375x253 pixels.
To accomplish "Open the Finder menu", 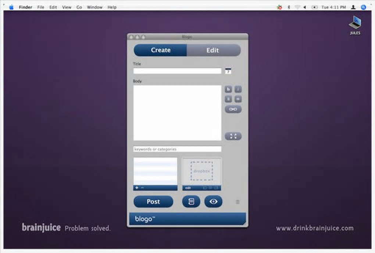I will [x=26, y=7].
